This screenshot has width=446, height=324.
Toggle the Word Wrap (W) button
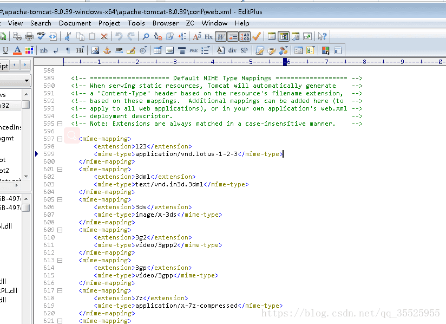tap(221, 36)
